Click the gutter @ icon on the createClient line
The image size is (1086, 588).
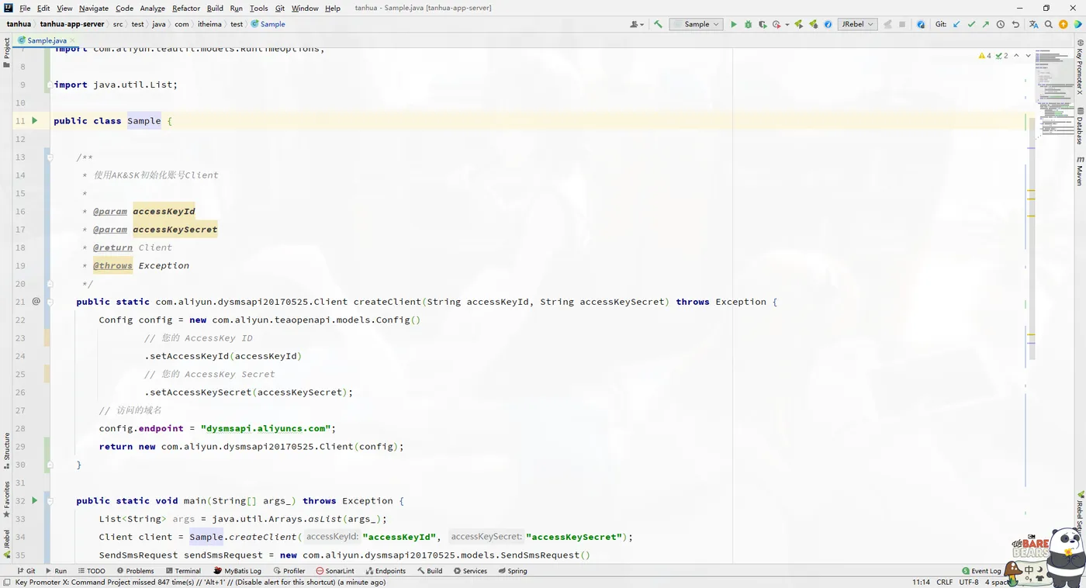click(x=36, y=301)
